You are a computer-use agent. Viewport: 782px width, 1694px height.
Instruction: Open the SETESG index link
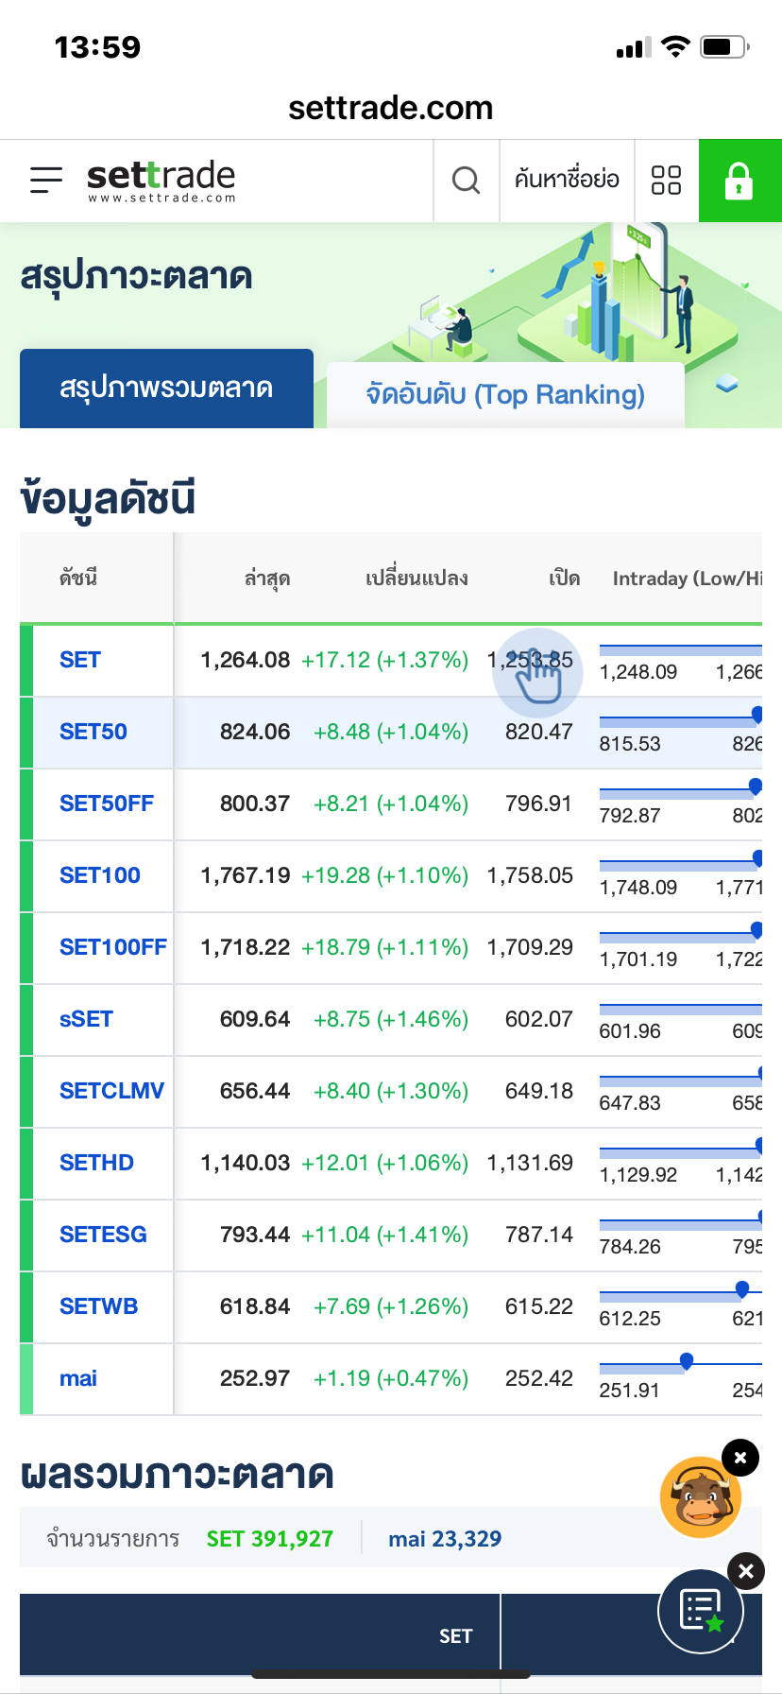click(x=103, y=1235)
